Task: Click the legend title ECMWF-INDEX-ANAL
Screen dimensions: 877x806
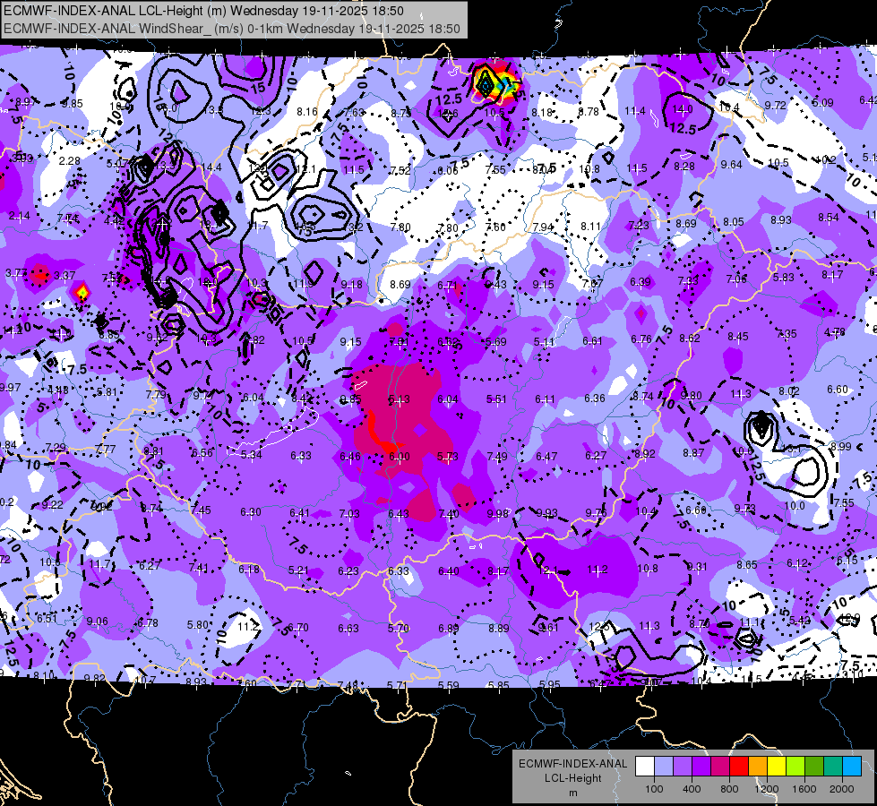Action: pos(572,764)
